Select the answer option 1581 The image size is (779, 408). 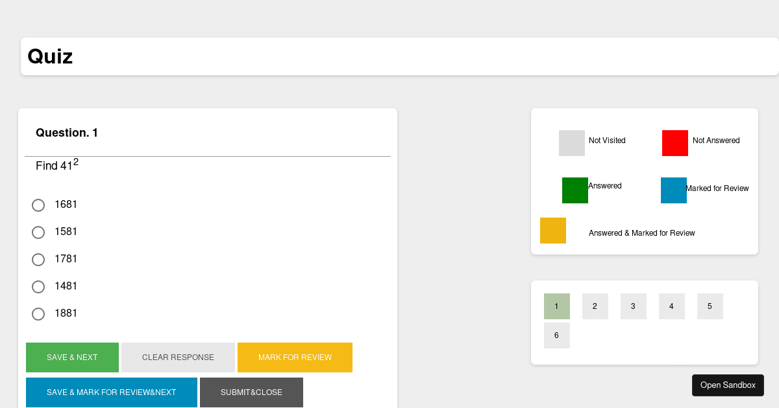pyautogui.click(x=38, y=232)
